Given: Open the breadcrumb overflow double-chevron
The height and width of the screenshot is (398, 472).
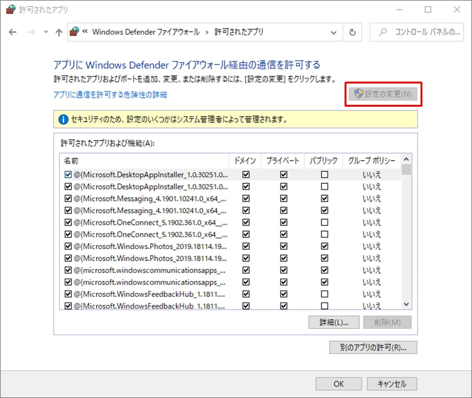Looking at the screenshot, I should pos(85,31).
